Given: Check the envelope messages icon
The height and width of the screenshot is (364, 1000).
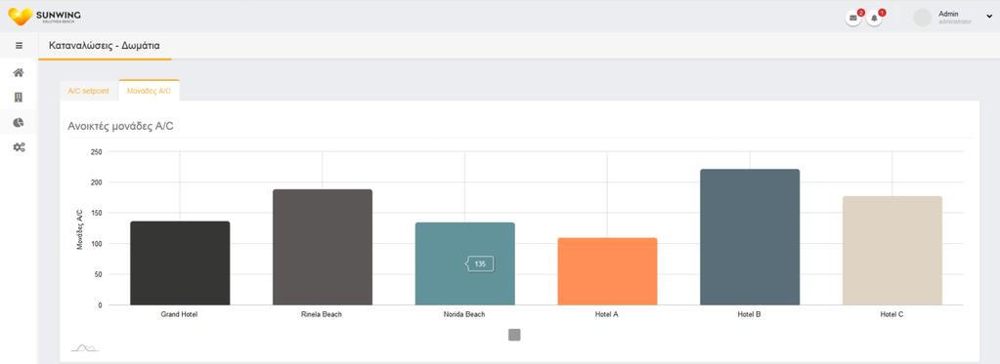Looking at the screenshot, I should coord(853,18).
